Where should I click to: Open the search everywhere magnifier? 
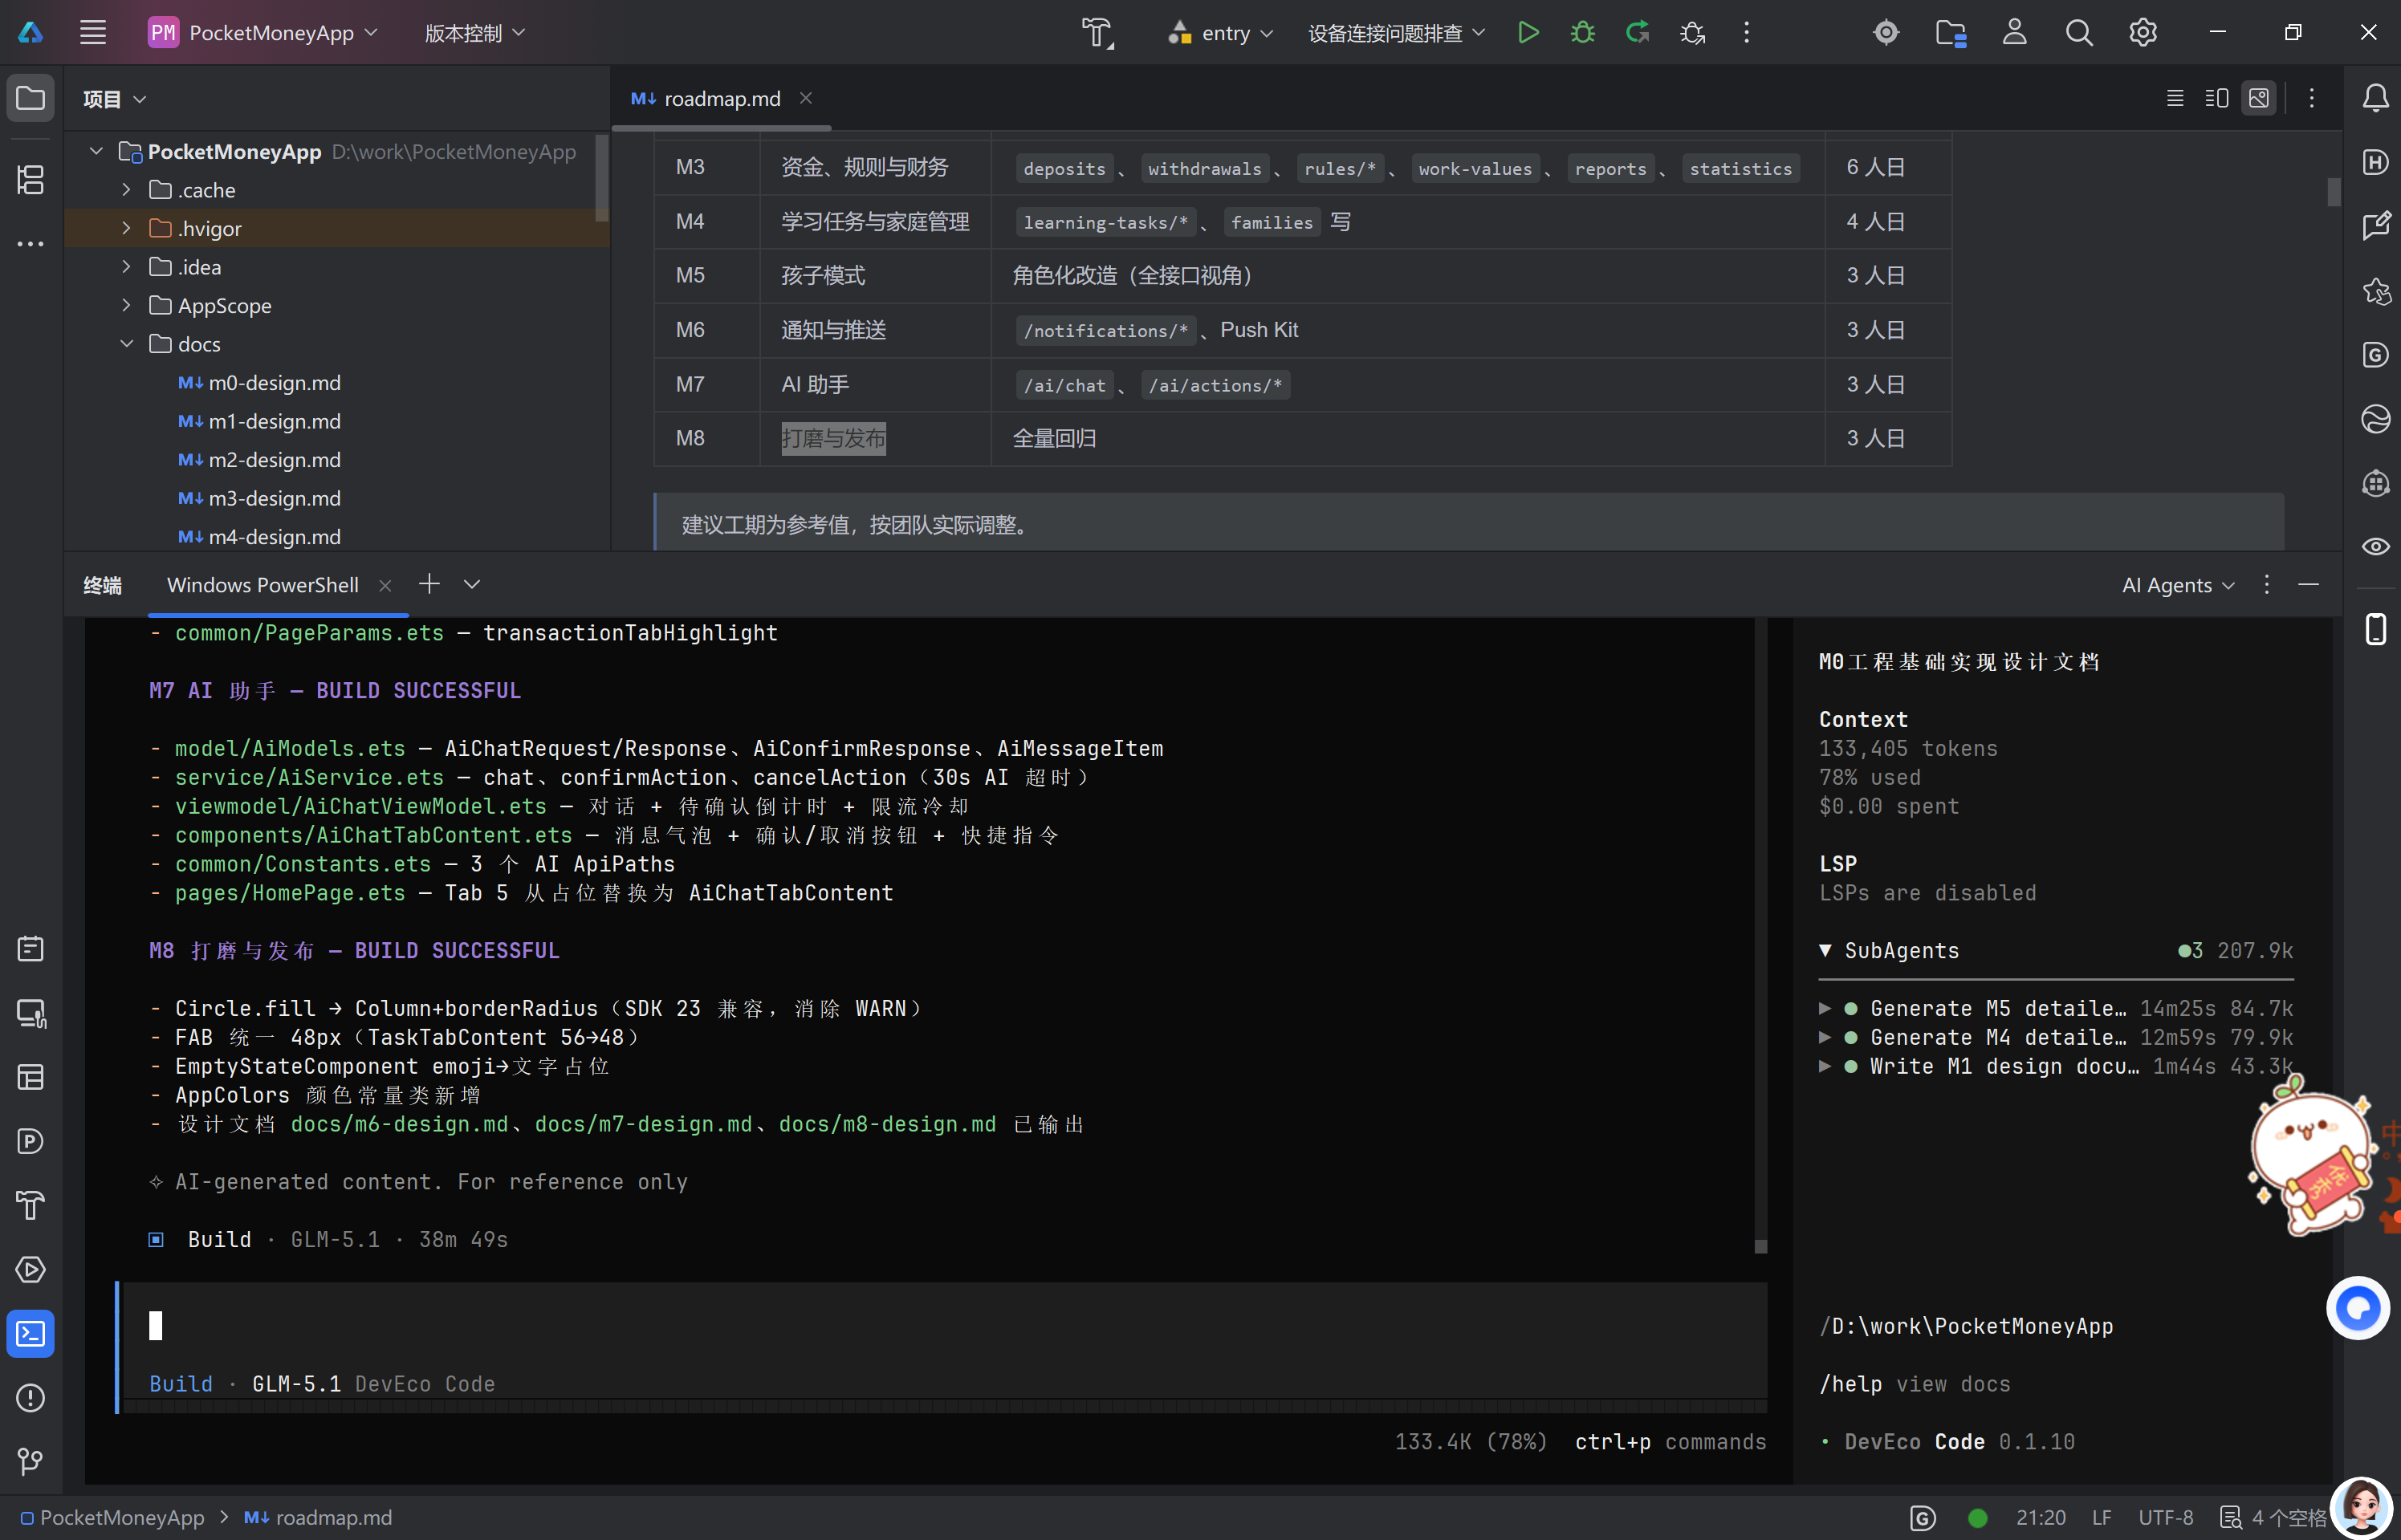pyautogui.click(x=2078, y=33)
